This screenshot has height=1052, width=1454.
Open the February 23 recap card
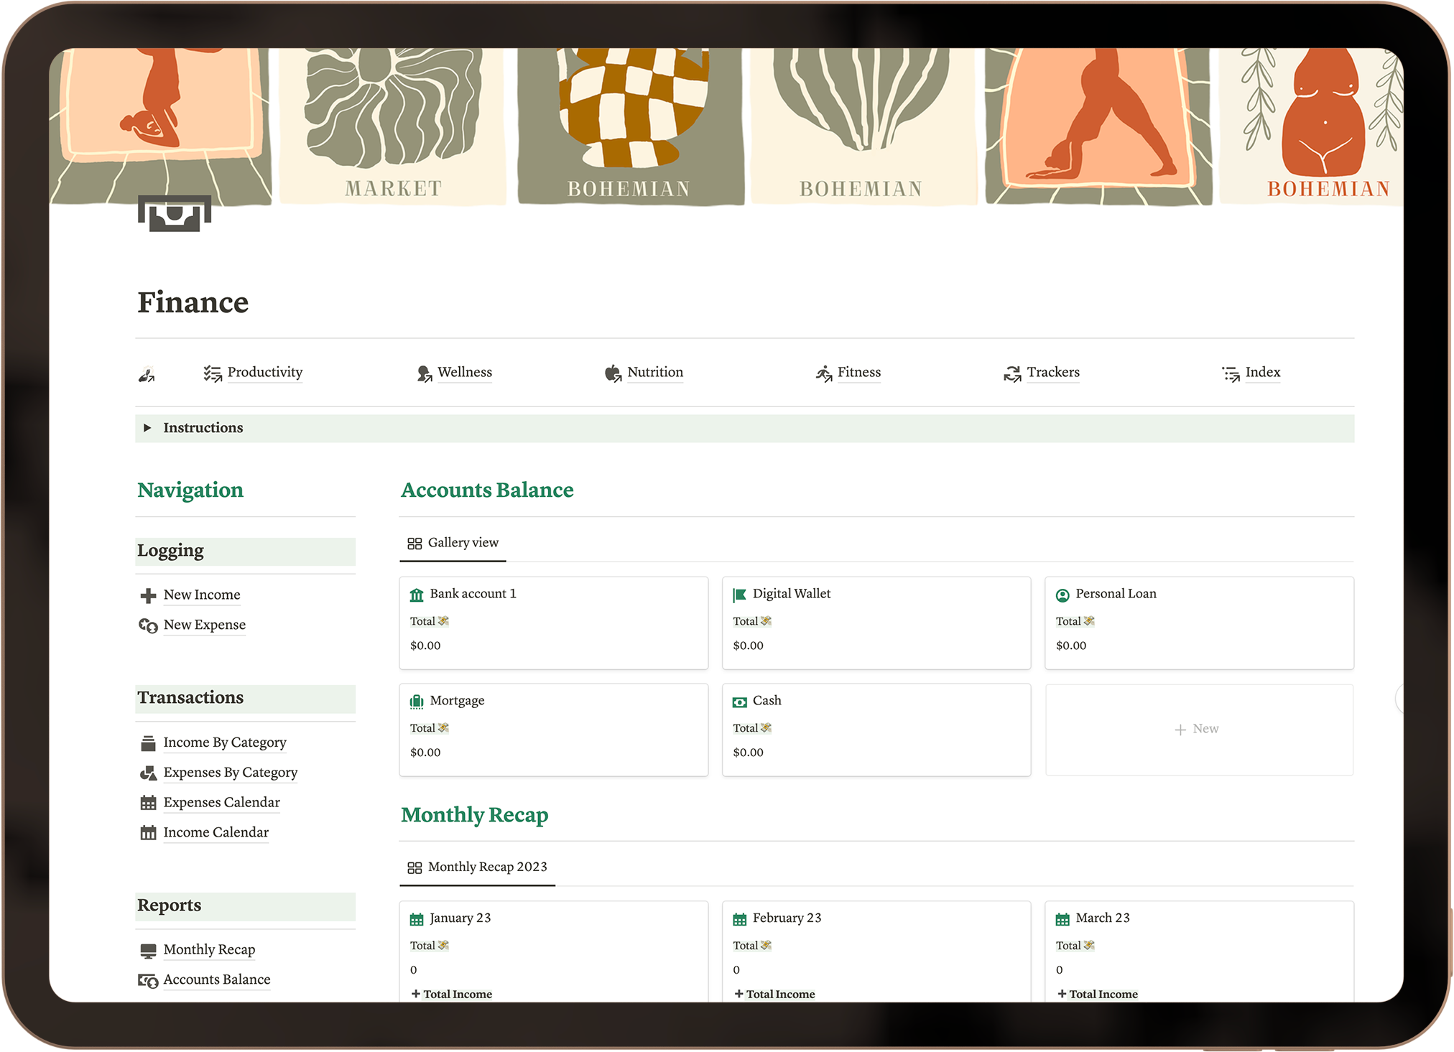pos(787,918)
